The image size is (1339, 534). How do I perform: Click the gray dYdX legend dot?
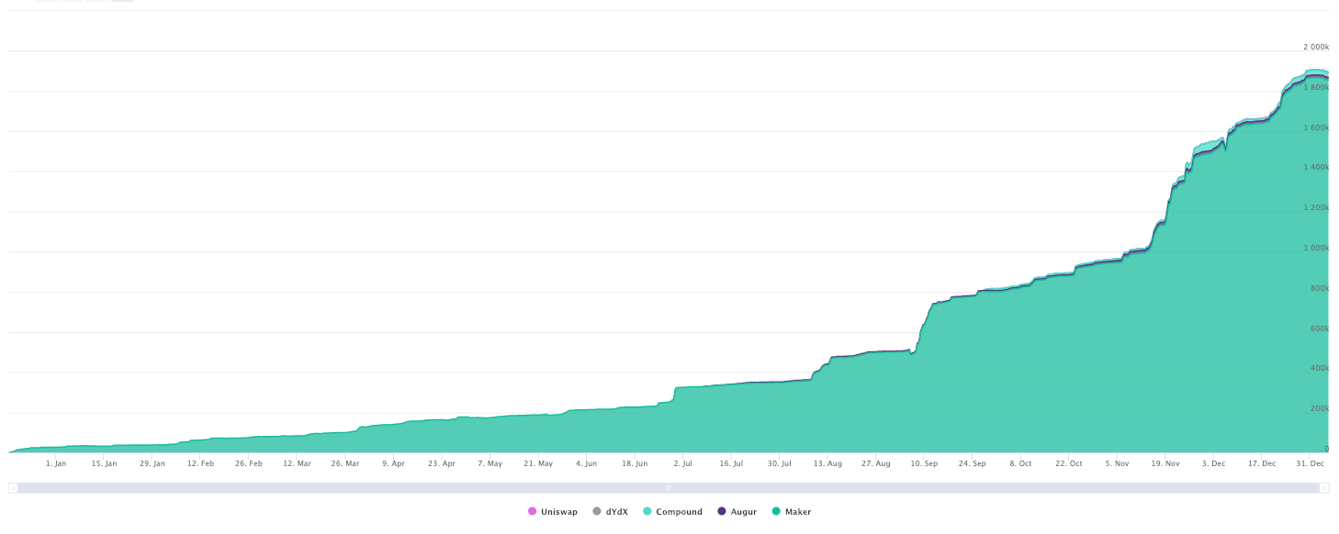596,511
